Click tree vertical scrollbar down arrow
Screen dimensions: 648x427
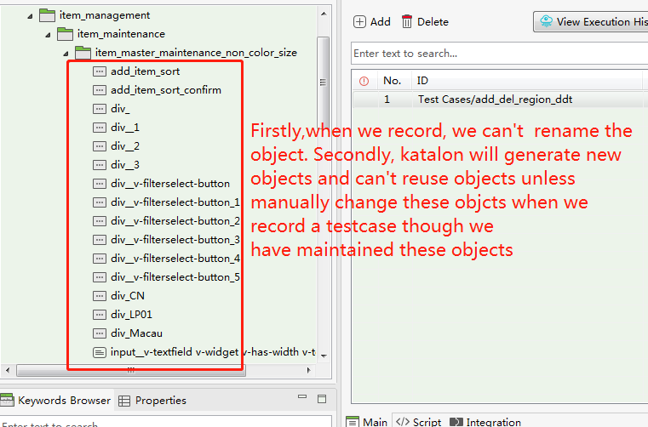324,356
